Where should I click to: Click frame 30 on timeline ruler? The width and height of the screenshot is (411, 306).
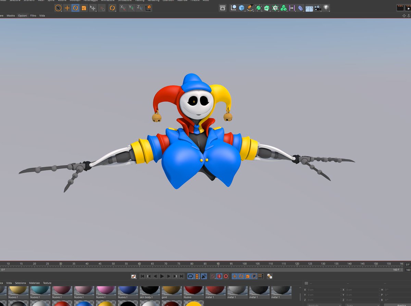point(61,264)
